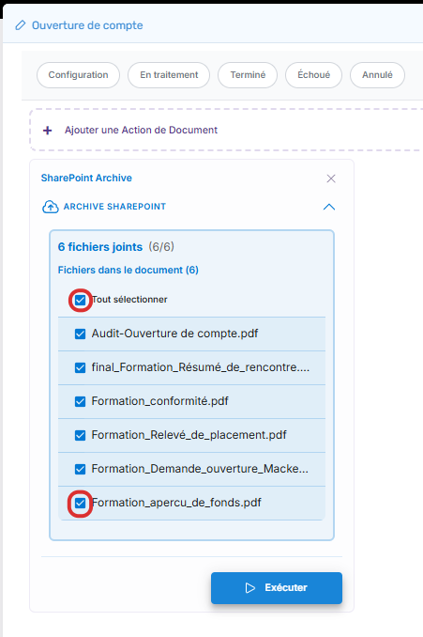This screenshot has width=423, height=637.
Task: Select the Configuration status tab
Action: tap(78, 75)
